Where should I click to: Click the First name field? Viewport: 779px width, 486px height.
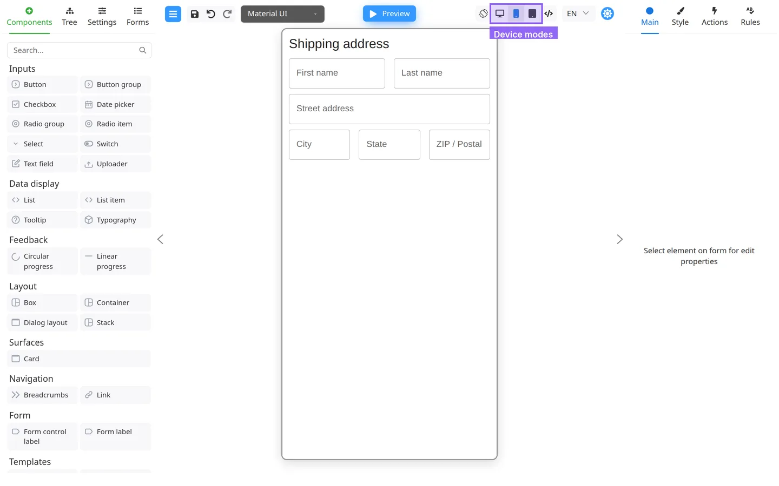coord(337,73)
